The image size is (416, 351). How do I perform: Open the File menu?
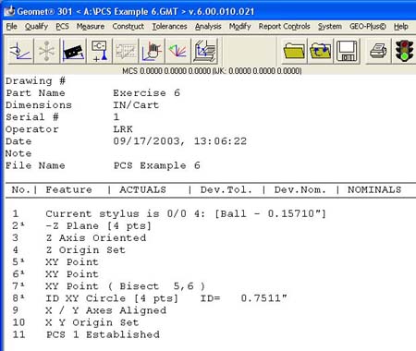click(11, 27)
